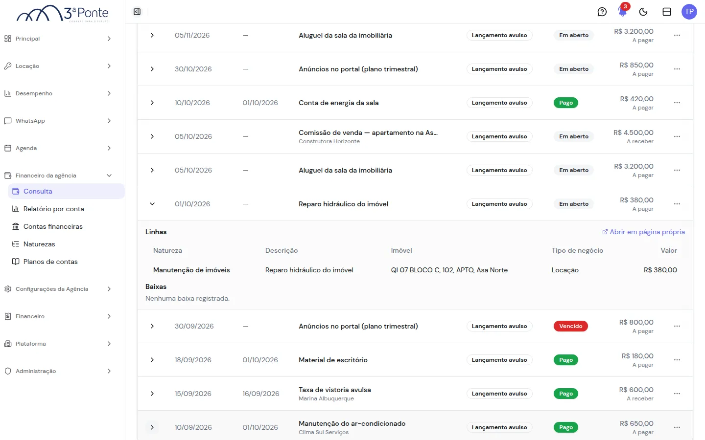Toggle dark mode moon icon
The height and width of the screenshot is (440, 705).
[x=643, y=12]
